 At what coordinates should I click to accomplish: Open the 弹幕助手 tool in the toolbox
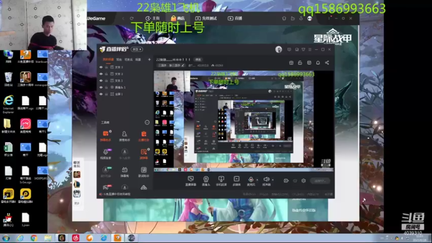coord(105,136)
